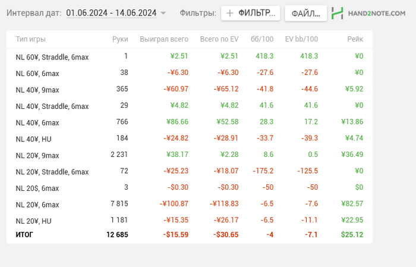Open the HAND2NOTE.COM link
Screen dimensions: 416x267
point(376,13)
